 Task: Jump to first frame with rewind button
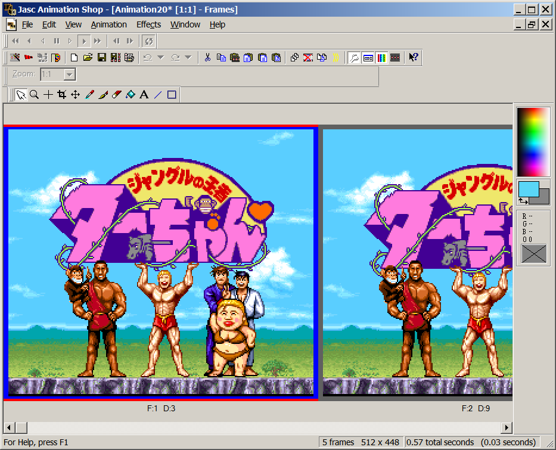tap(15, 41)
